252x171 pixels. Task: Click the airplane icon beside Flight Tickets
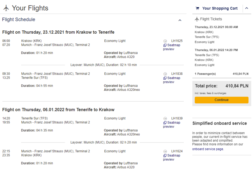click(x=197, y=19)
